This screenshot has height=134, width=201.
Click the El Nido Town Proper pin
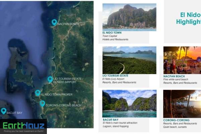pos(38,93)
